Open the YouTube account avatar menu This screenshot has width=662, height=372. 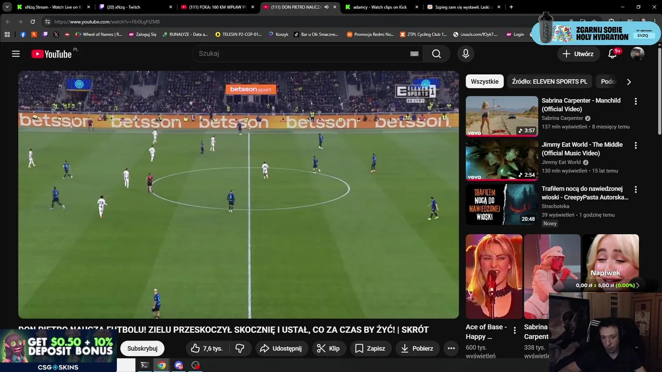pos(637,54)
